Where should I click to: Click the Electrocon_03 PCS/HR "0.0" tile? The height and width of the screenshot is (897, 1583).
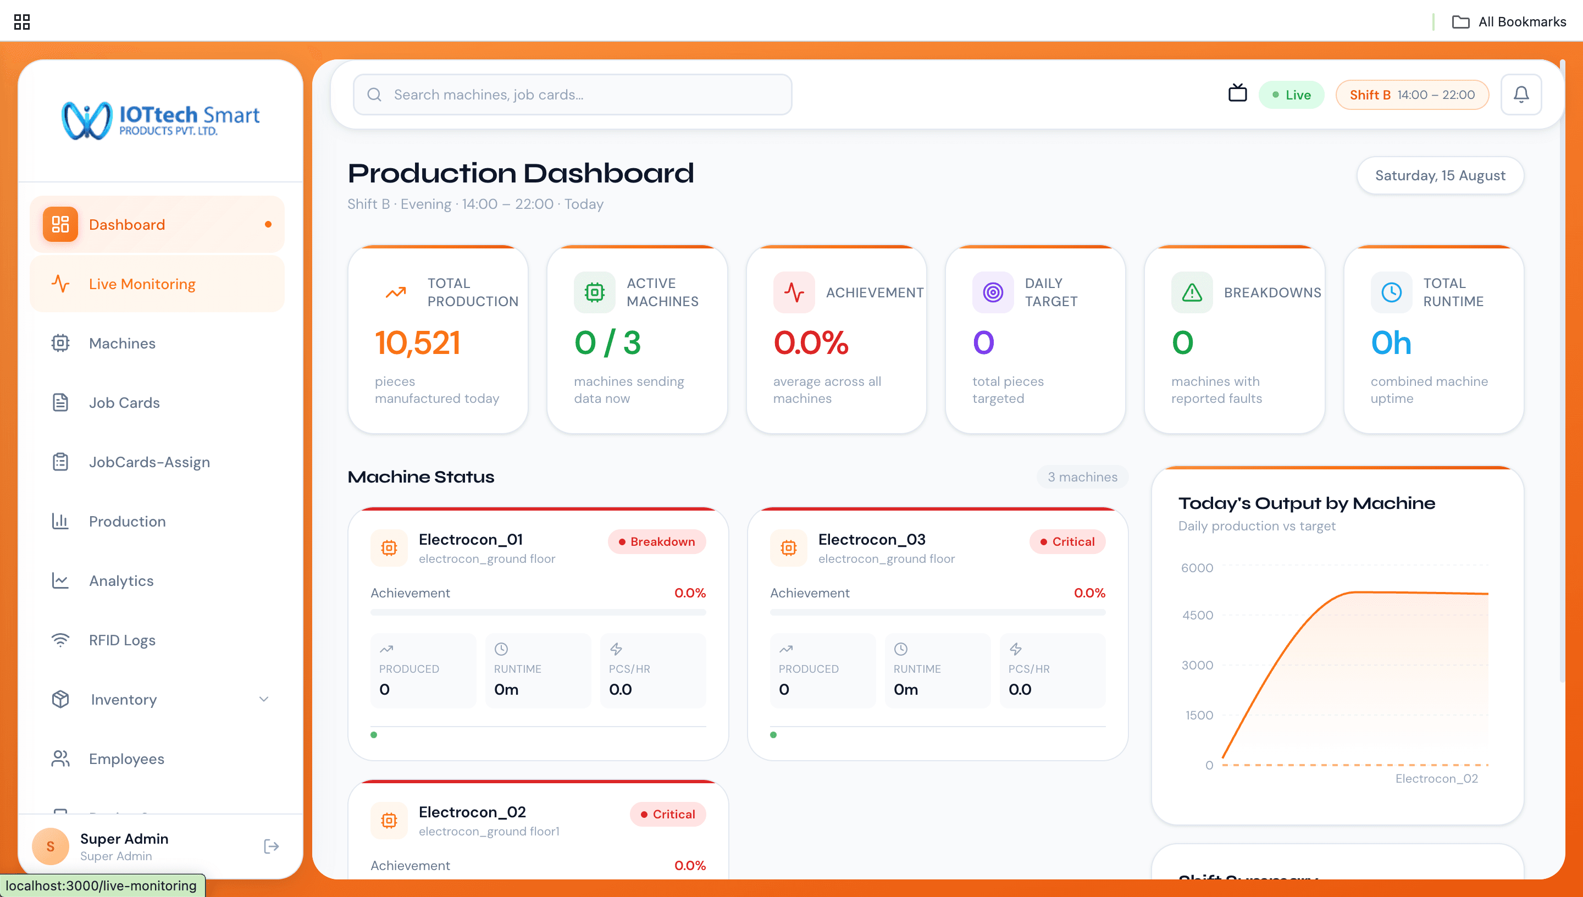coord(1053,671)
